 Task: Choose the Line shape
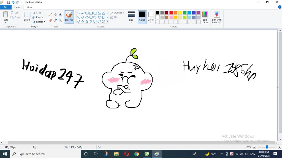tap(78, 13)
